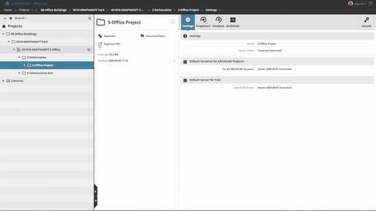Click the Projects home icon
This screenshot has height=211, width=376.
pos(4,26)
